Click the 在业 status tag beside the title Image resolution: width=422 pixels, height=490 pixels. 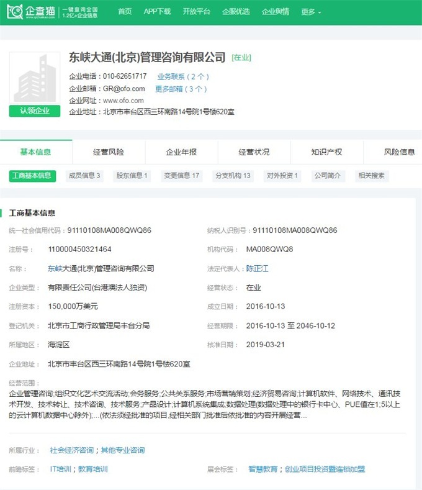(241, 58)
